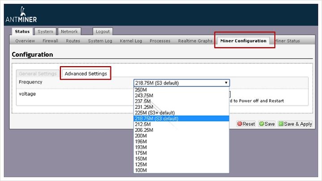Select 206.25M frequency option
The width and height of the screenshot is (322, 181).
pyautogui.click(x=181, y=130)
